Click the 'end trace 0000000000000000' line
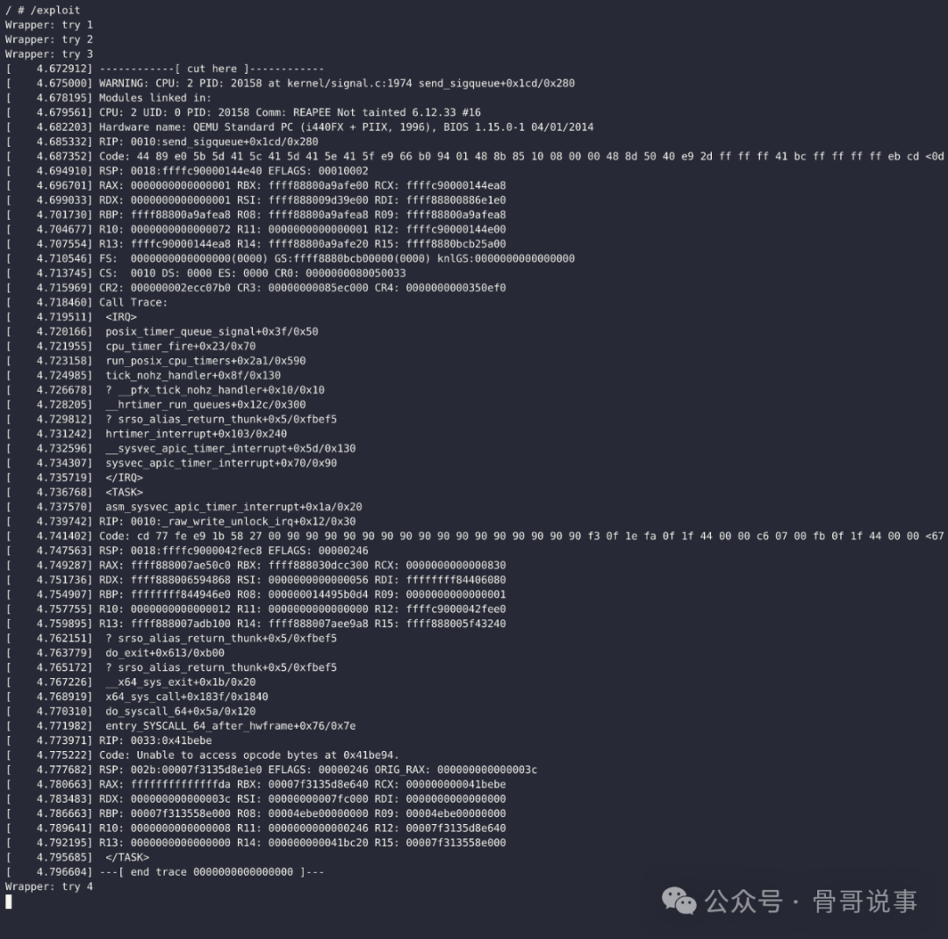 coord(165,872)
